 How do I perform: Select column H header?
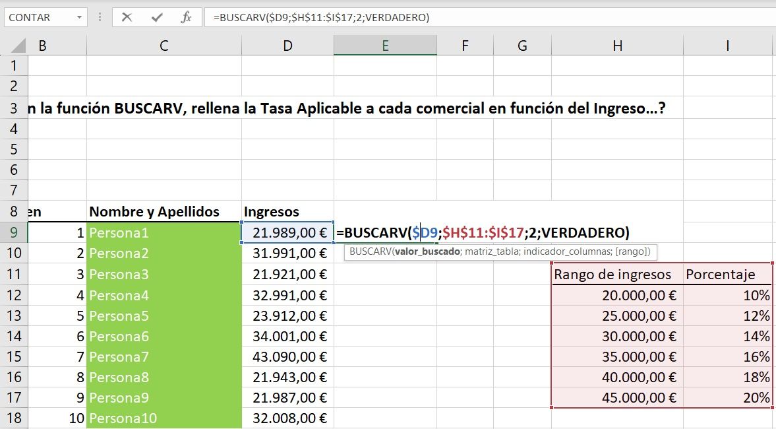(x=617, y=46)
